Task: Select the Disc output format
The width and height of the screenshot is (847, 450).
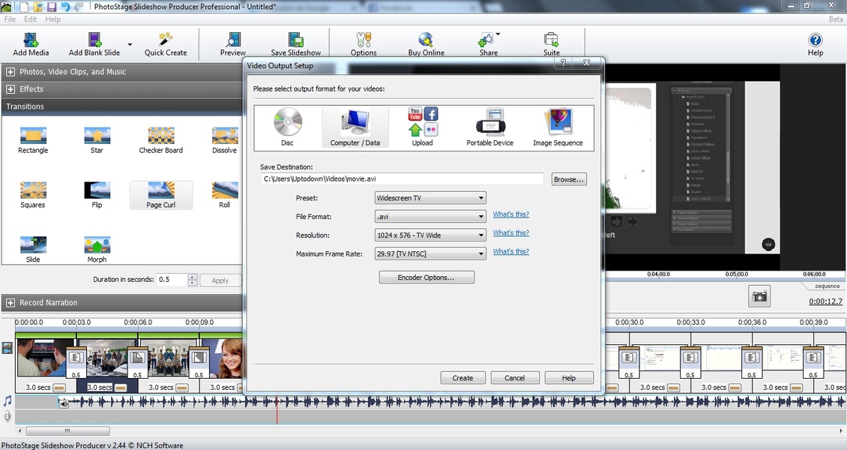Action: coord(287,127)
